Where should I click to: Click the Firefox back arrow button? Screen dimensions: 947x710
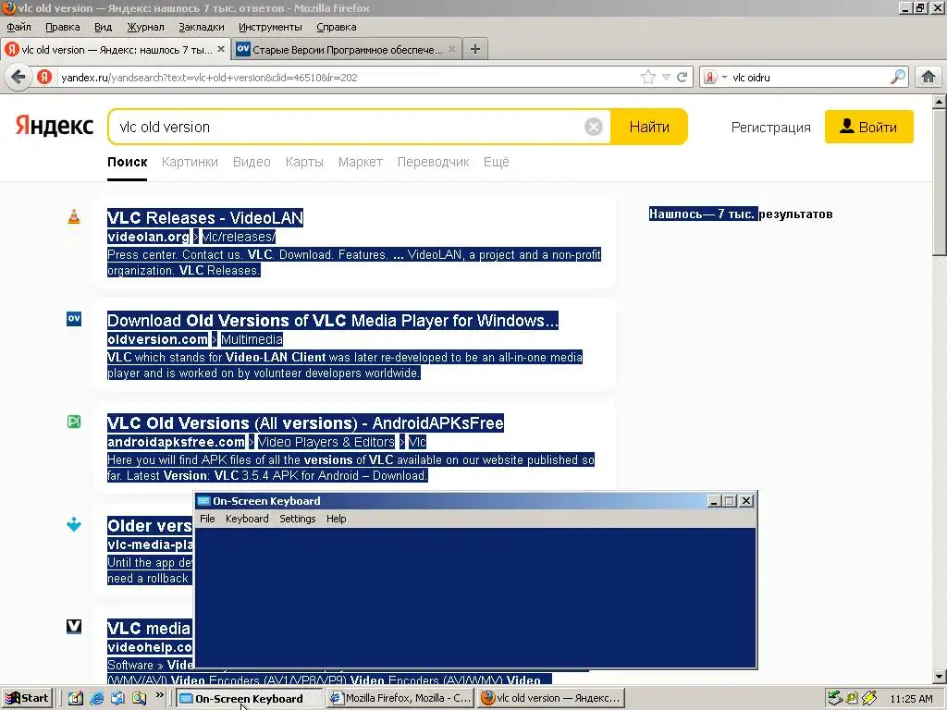18,78
